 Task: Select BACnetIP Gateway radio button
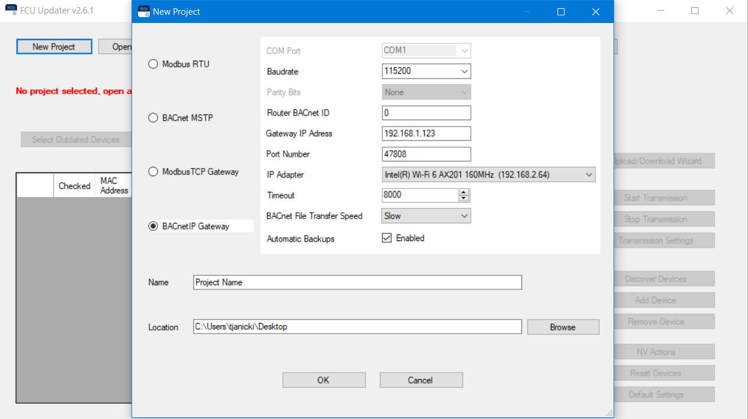click(153, 226)
